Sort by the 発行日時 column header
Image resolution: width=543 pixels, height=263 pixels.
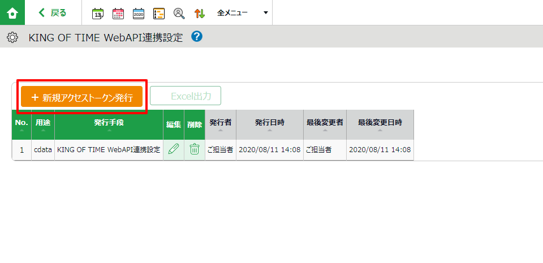tap(270, 125)
